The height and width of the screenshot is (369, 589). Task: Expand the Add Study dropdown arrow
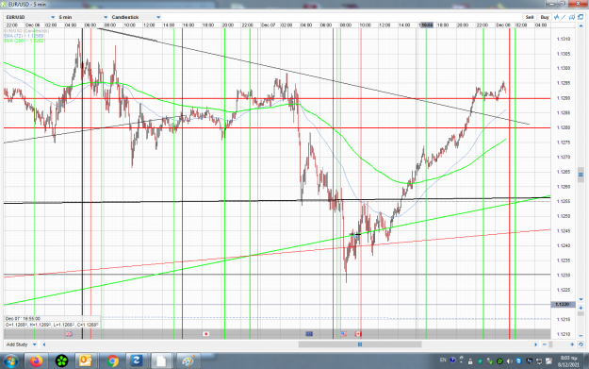pyautogui.click(x=35, y=344)
